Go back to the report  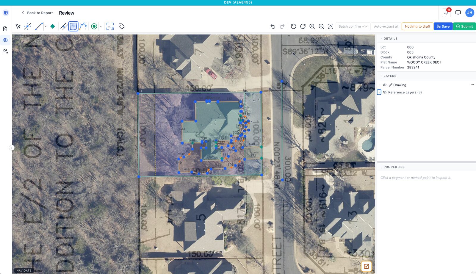click(37, 13)
